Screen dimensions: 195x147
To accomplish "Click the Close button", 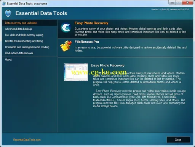I will pyautogui.click(x=178, y=140).
